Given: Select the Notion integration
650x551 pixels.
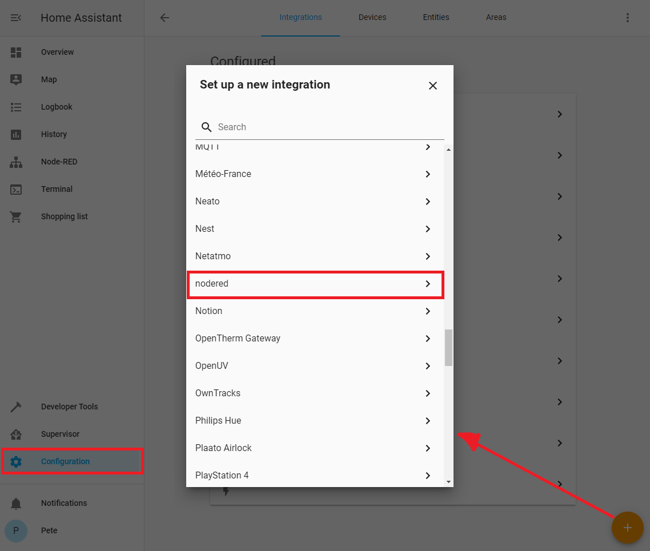Looking at the screenshot, I should 315,311.
